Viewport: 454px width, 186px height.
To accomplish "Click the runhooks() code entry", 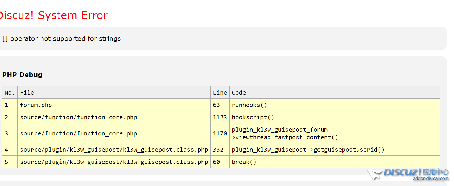I will 249,105.
